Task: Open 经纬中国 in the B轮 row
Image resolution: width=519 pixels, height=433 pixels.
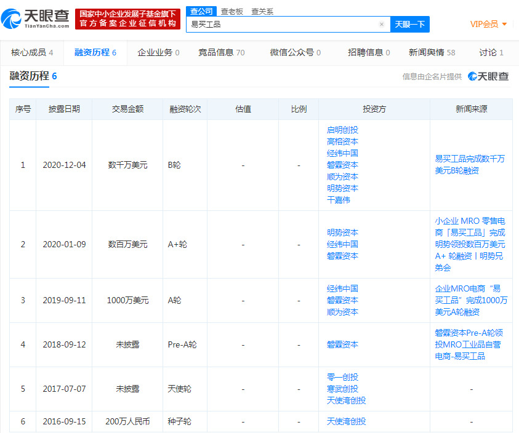Action: click(342, 153)
